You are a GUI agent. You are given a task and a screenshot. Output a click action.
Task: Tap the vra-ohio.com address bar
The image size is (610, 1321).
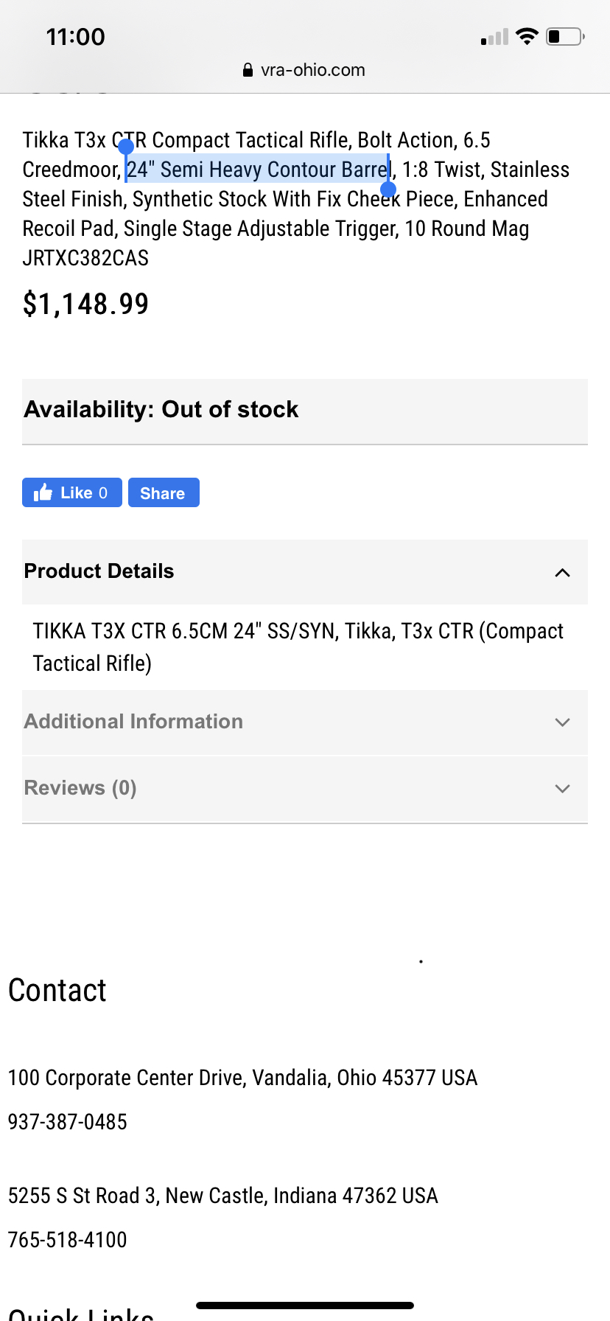tap(304, 70)
